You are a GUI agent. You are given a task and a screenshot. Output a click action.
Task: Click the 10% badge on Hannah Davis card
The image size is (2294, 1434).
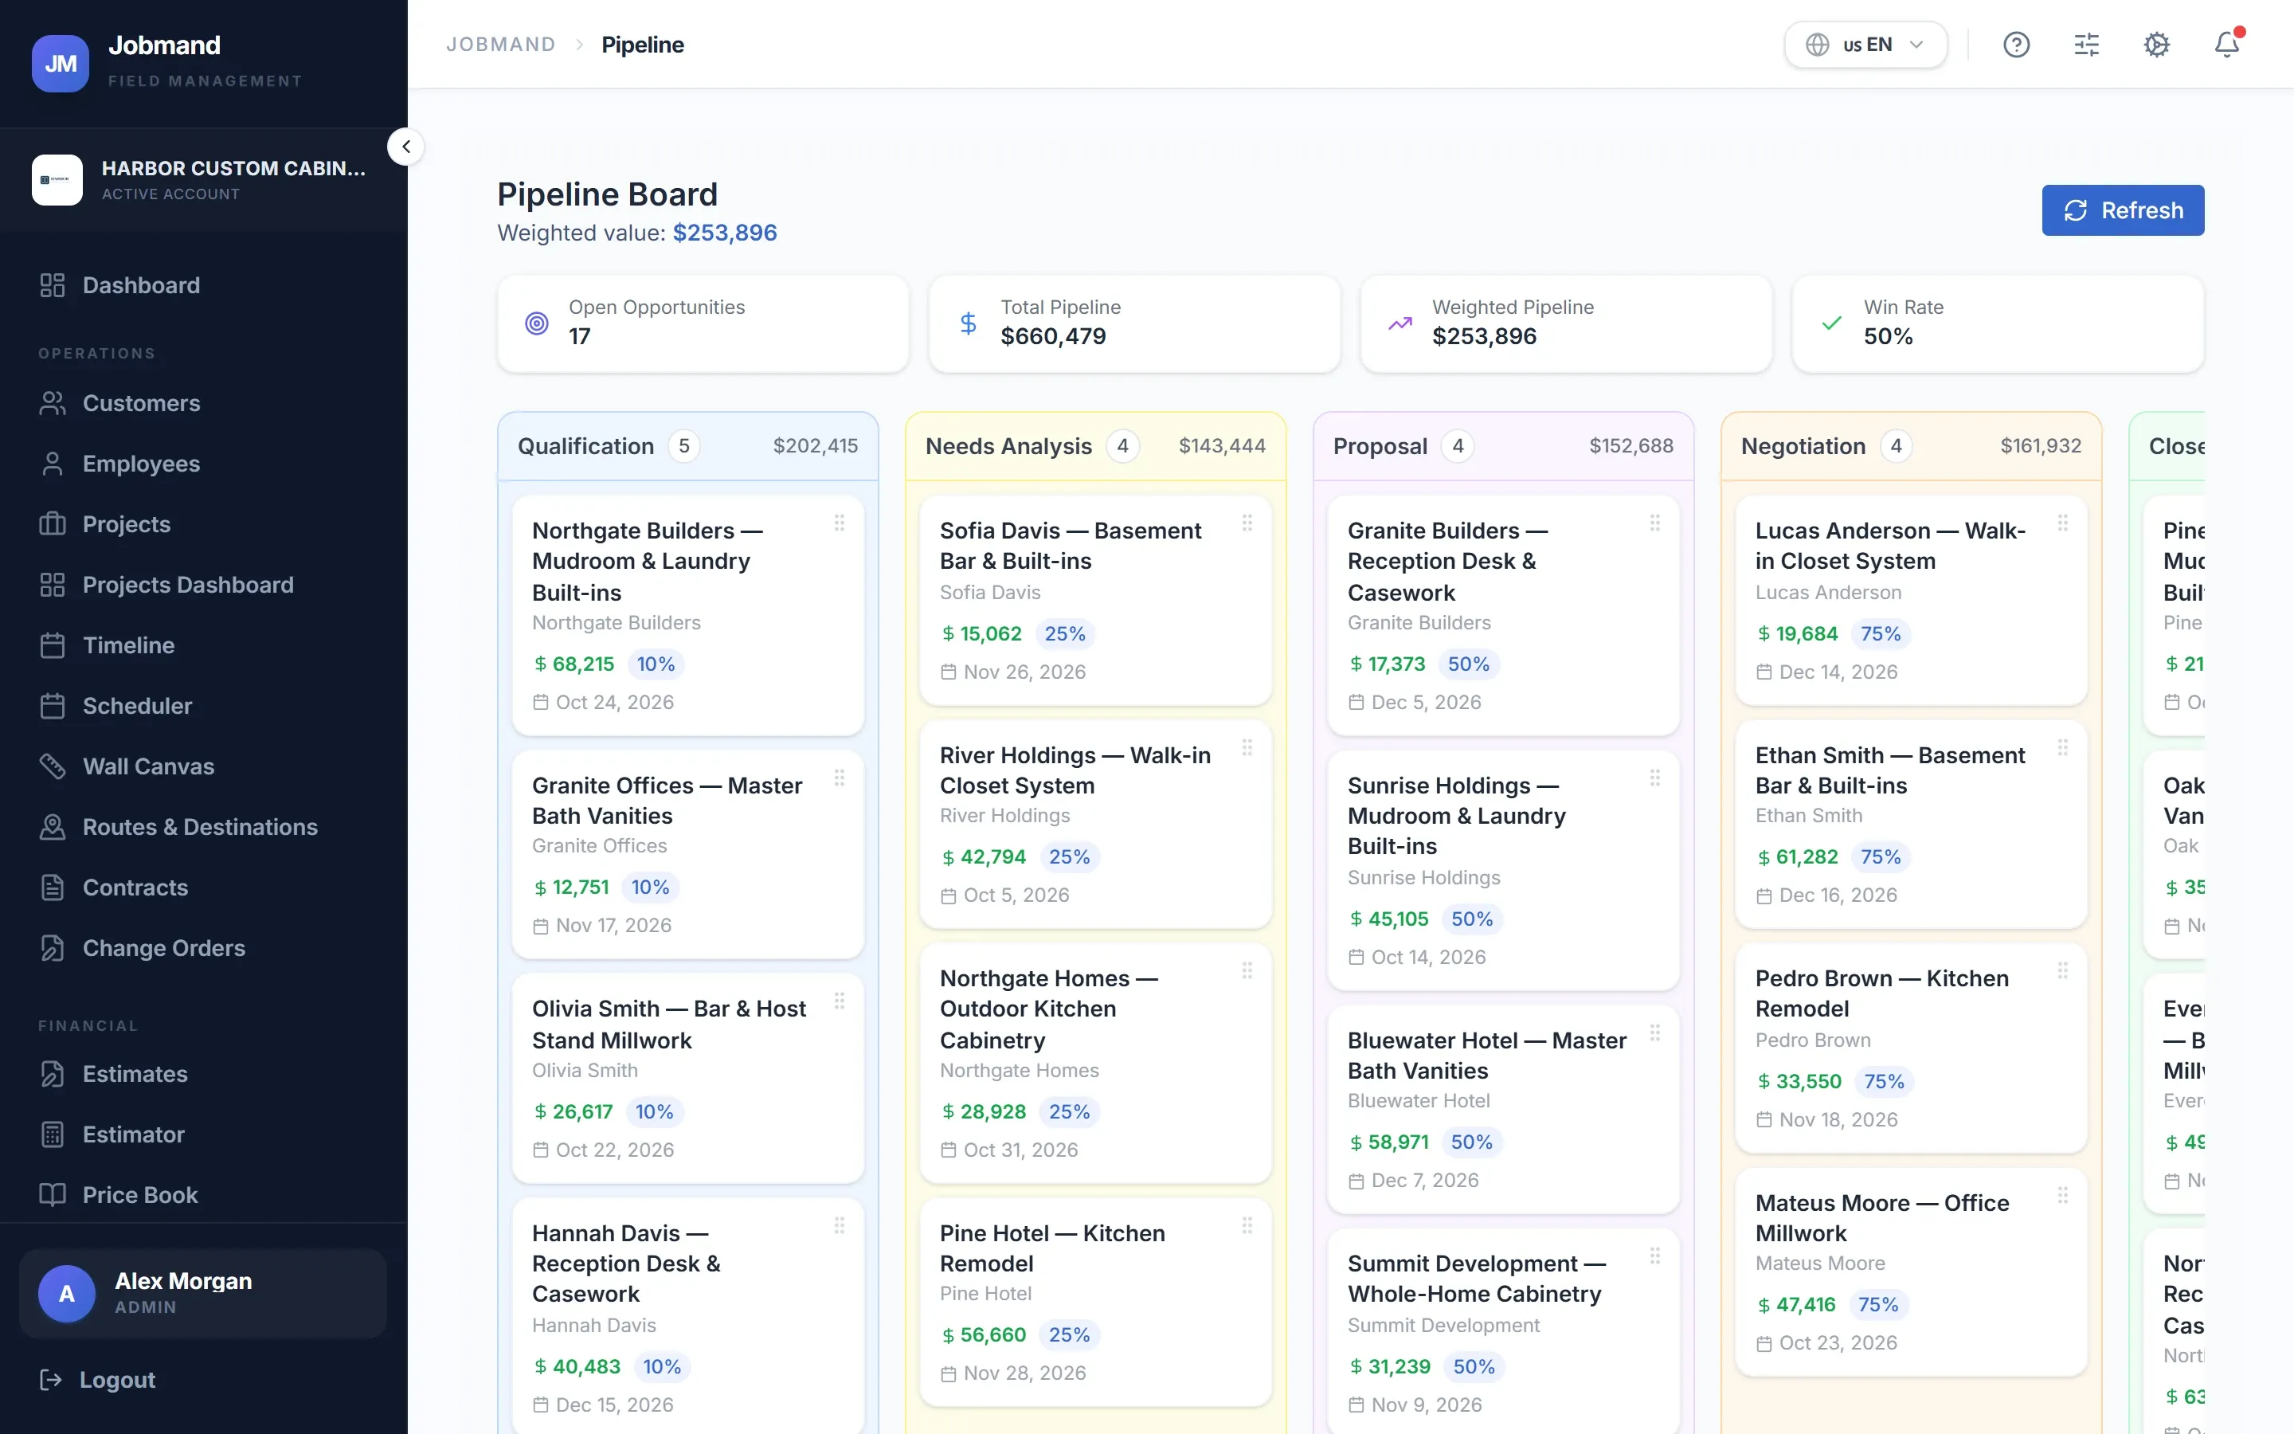pyautogui.click(x=662, y=1366)
